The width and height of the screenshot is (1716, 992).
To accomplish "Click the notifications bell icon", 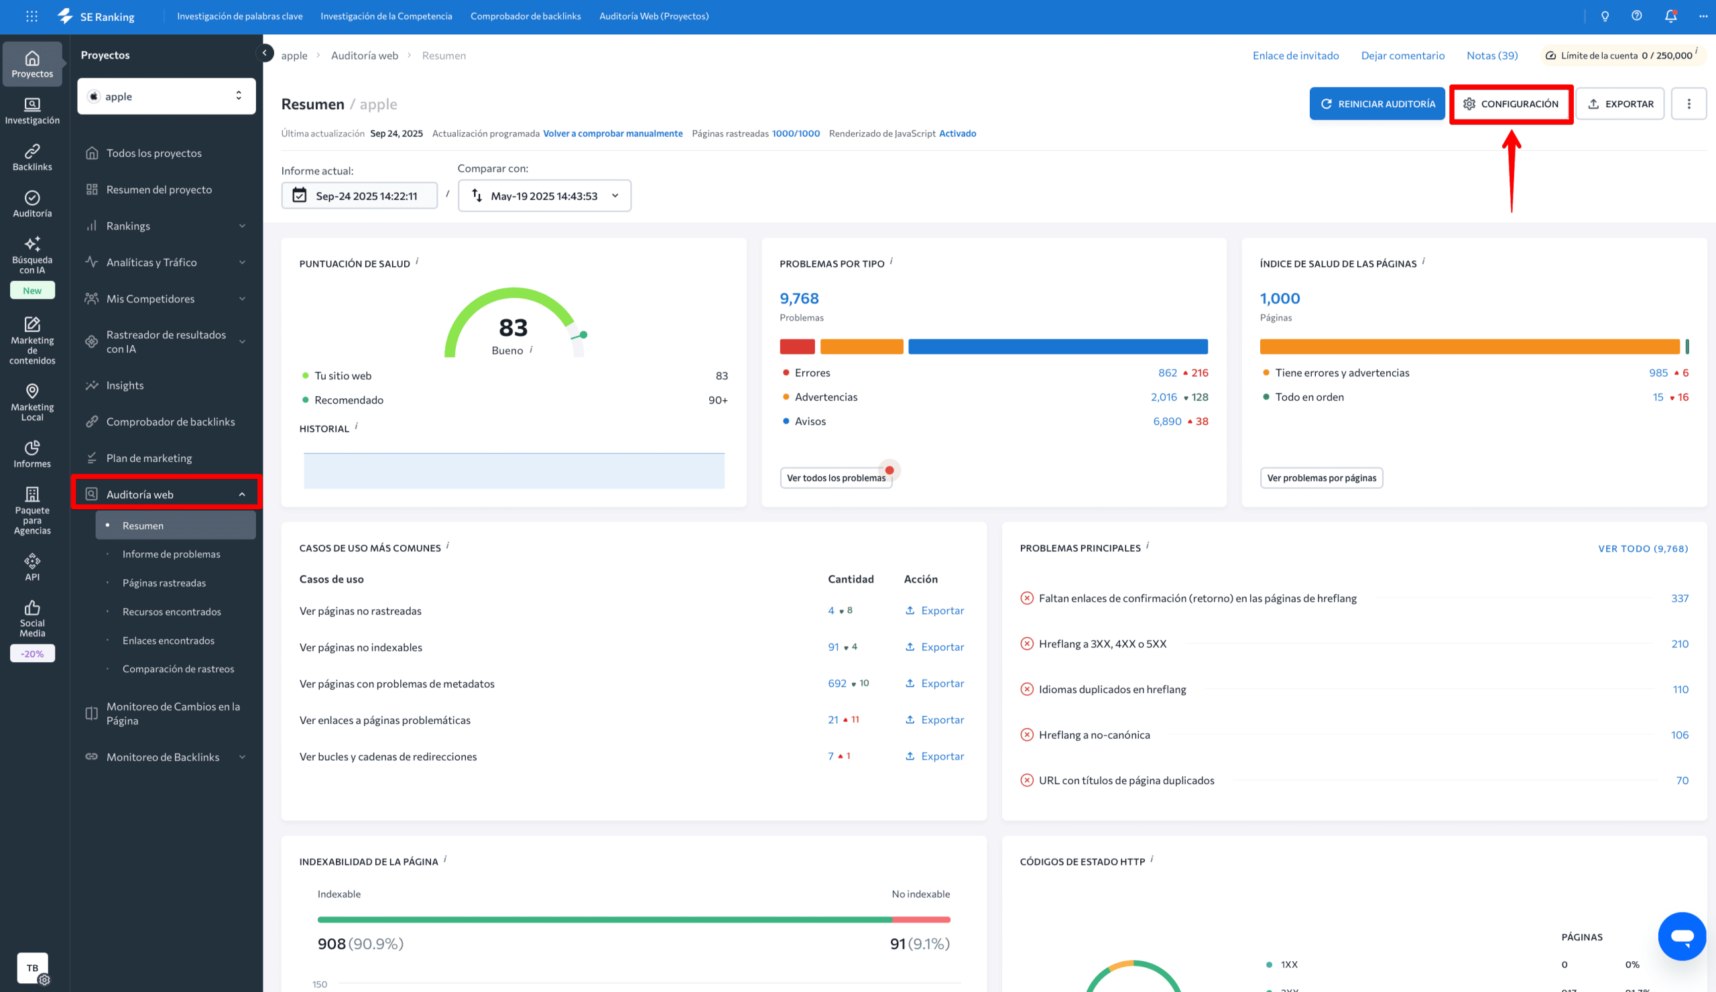I will coord(1670,15).
